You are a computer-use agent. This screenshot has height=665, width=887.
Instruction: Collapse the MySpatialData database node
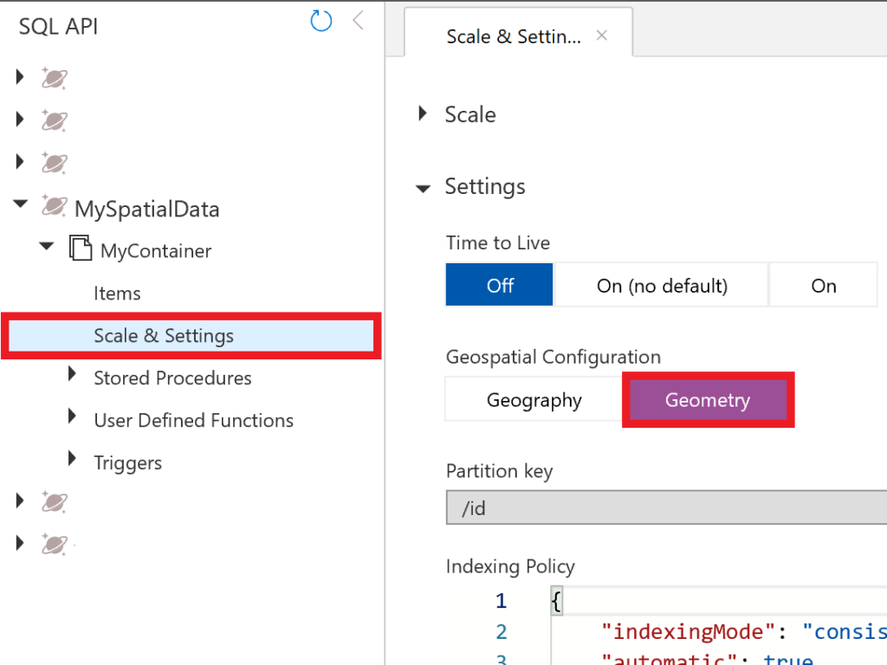pos(20,204)
